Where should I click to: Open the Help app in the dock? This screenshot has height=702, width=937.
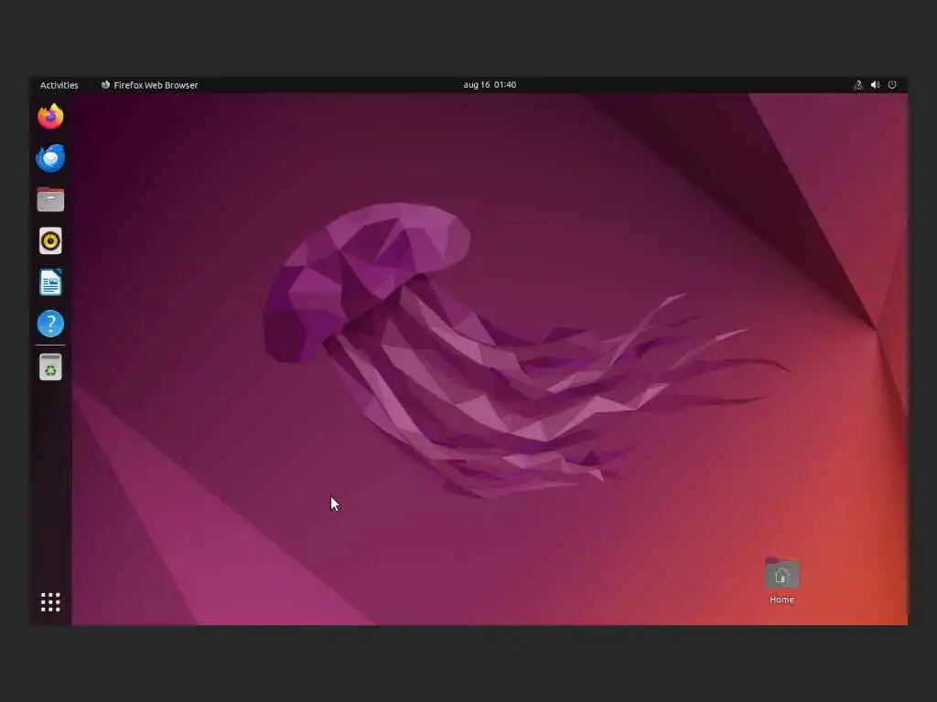point(51,324)
